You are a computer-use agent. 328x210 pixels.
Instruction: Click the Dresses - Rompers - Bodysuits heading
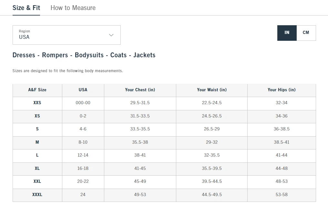point(84,55)
